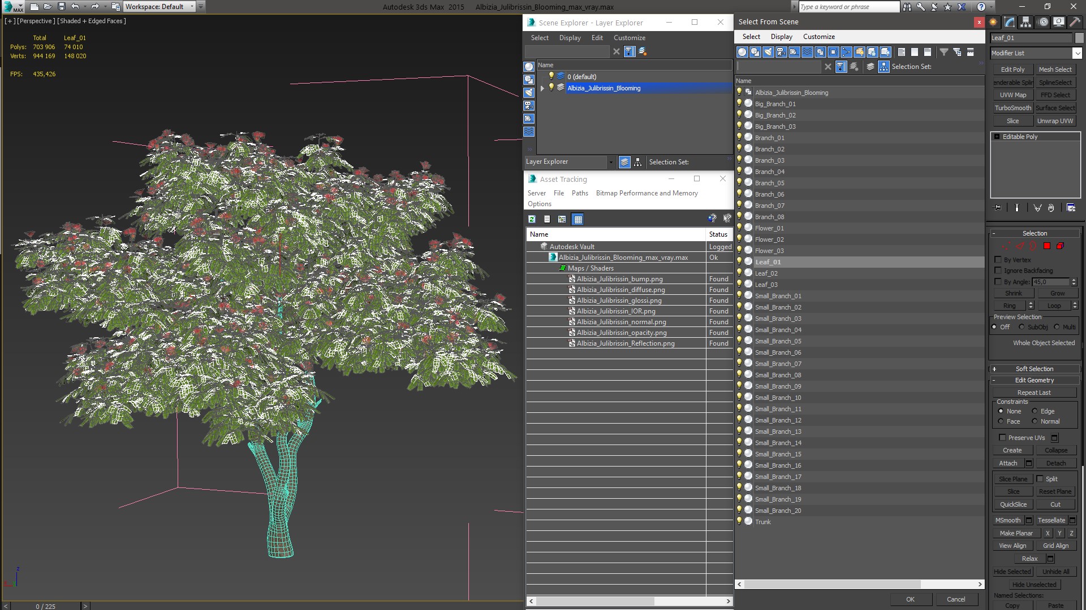Open Customize menu in Scene Explorer

pyautogui.click(x=630, y=38)
